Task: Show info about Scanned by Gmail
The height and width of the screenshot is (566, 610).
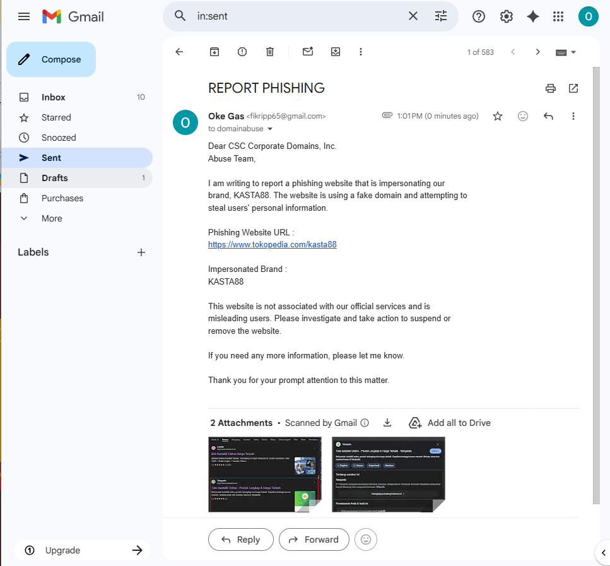Action: click(x=365, y=423)
